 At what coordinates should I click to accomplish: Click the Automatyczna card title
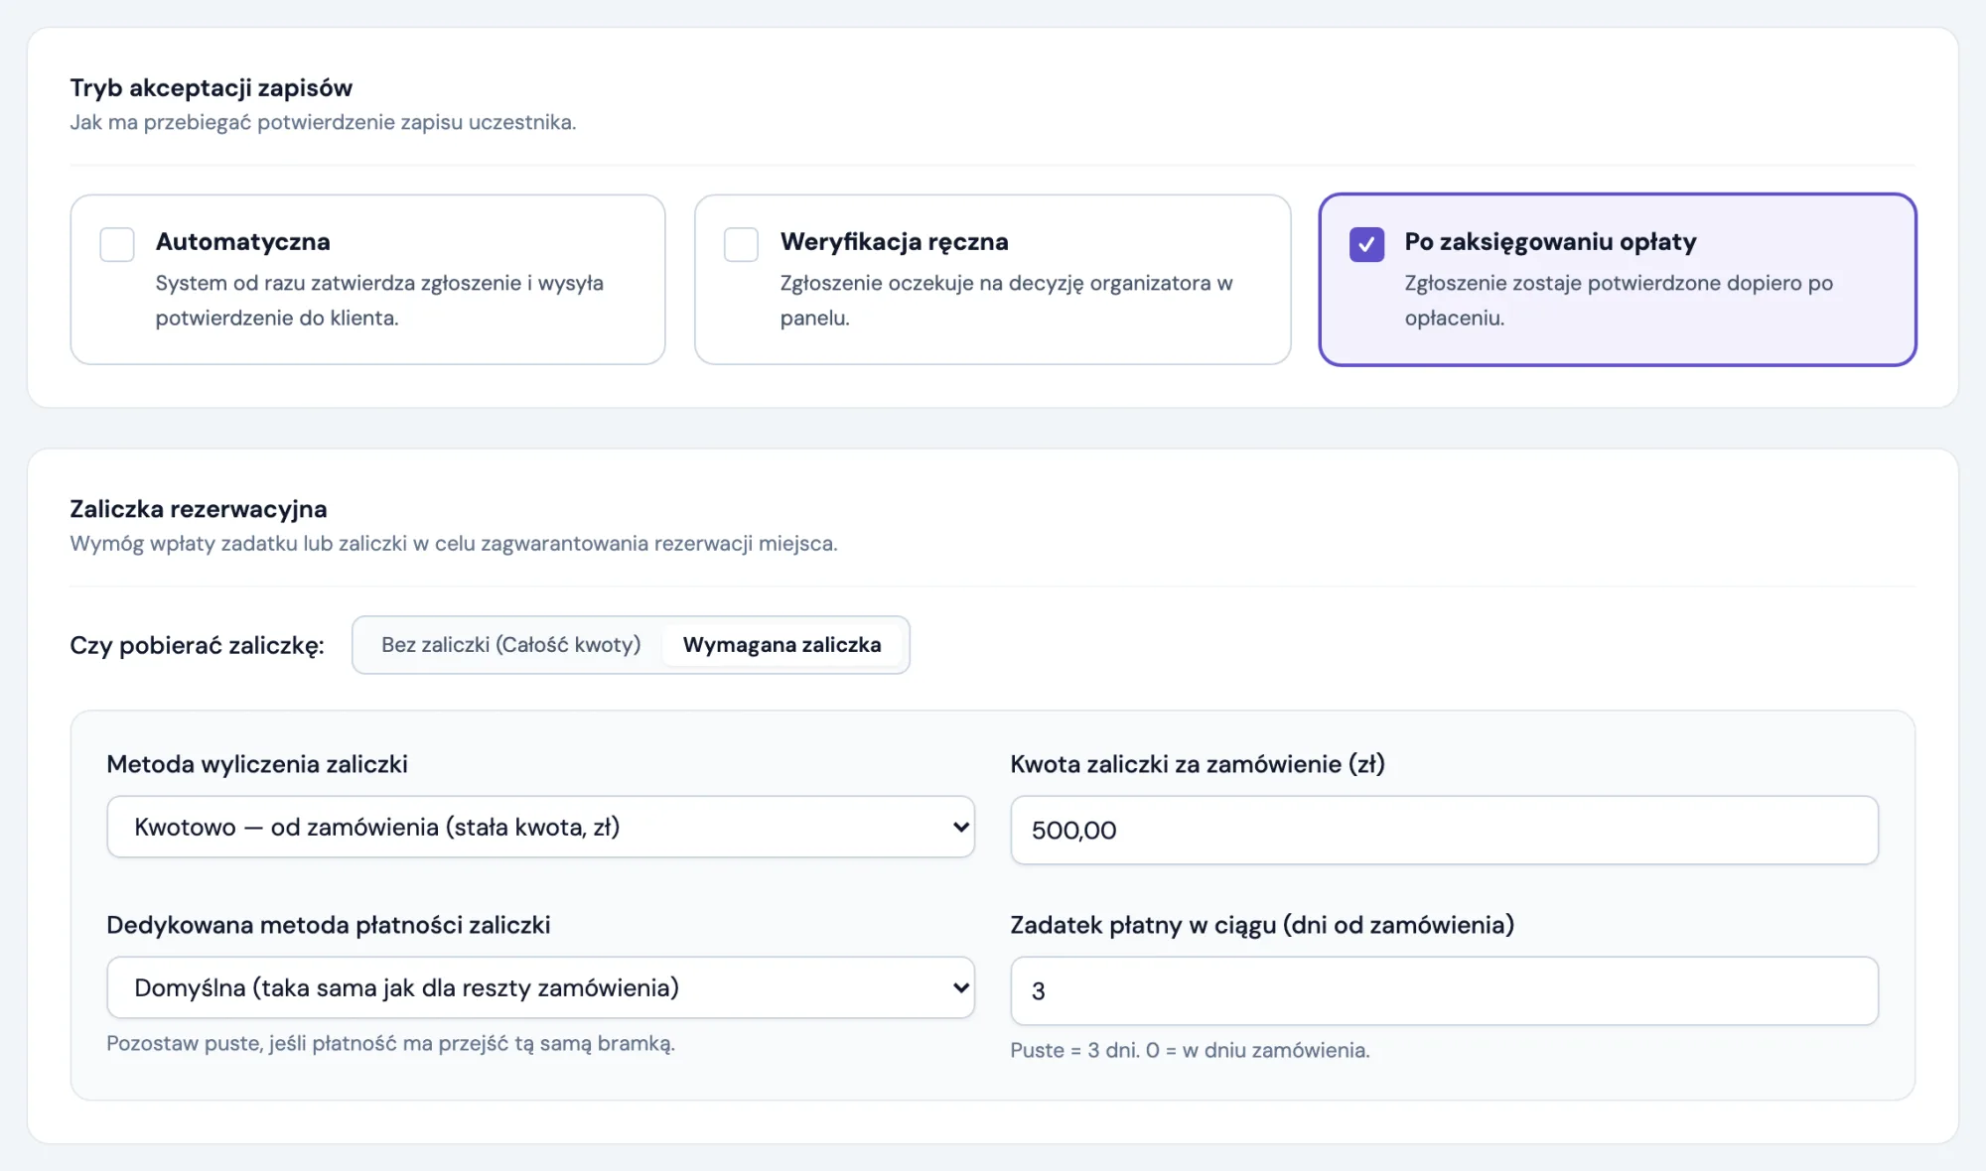tap(243, 241)
